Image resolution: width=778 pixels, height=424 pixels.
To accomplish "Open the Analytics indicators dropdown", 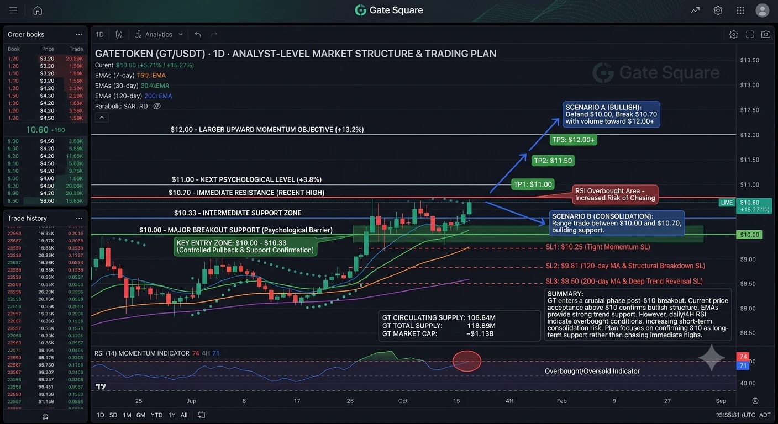I will [x=159, y=34].
